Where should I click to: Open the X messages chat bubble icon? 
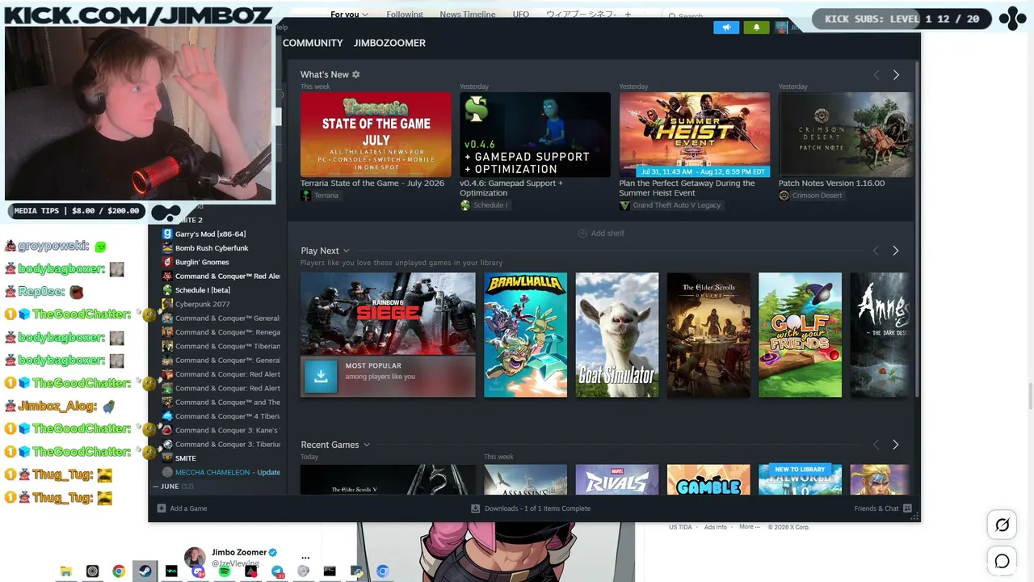(1002, 561)
